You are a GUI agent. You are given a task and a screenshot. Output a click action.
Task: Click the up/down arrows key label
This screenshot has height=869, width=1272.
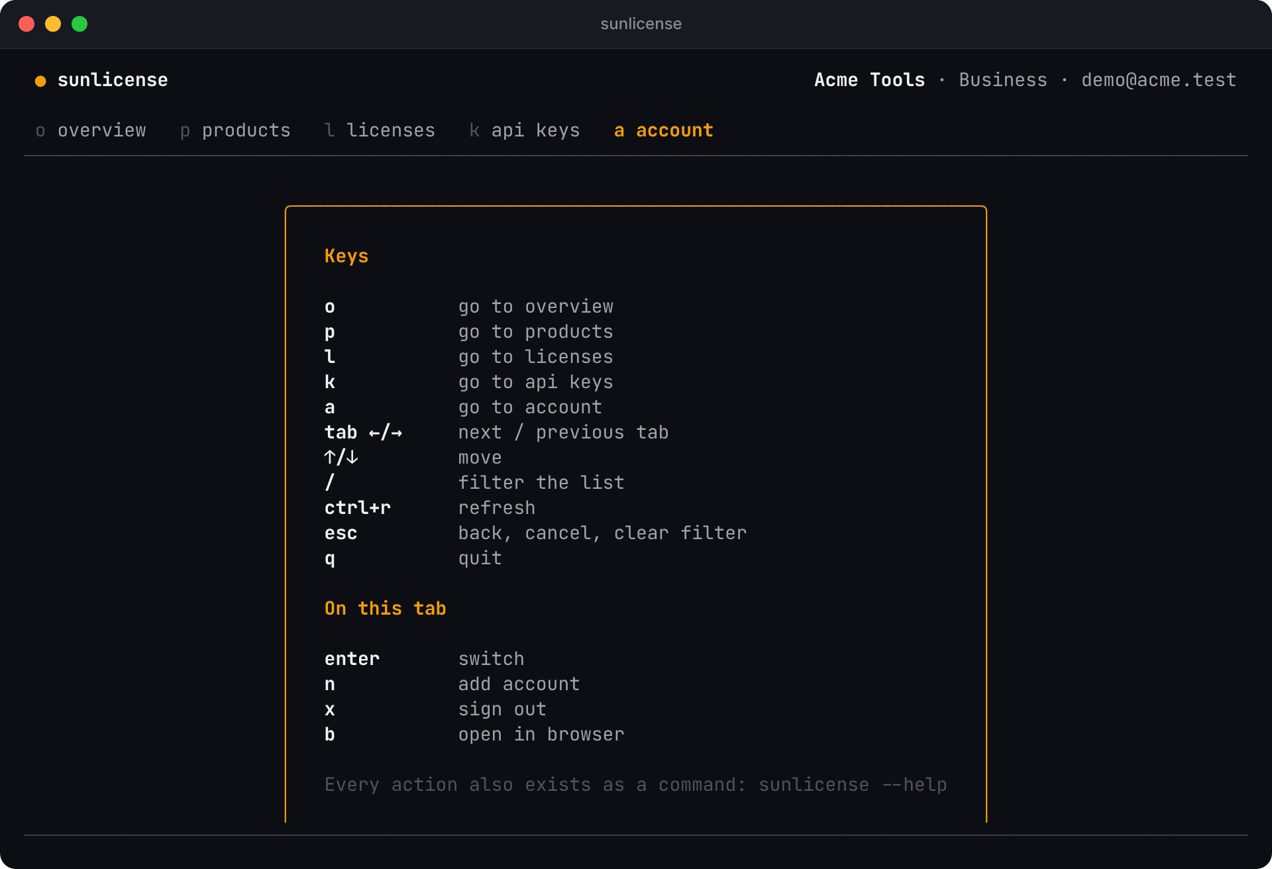click(x=341, y=458)
